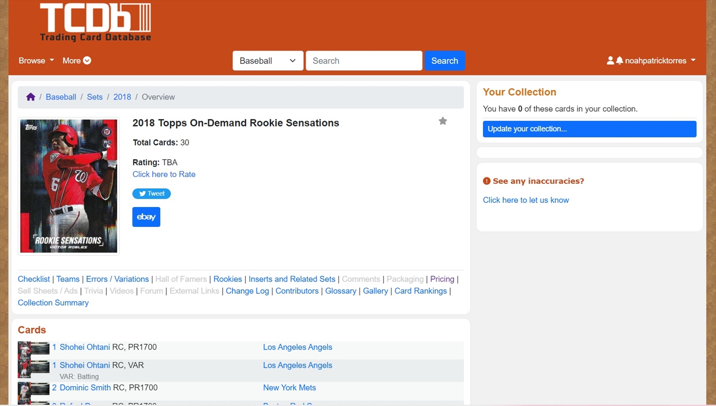Click the home icon in breadcrumb

pos(30,97)
